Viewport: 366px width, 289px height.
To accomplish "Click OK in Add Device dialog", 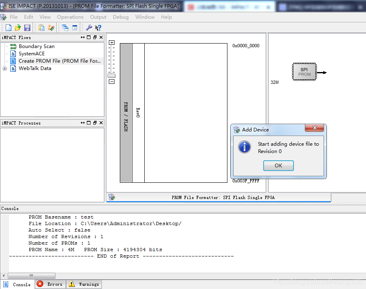I will pyautogui.click(x=278, y=166).
